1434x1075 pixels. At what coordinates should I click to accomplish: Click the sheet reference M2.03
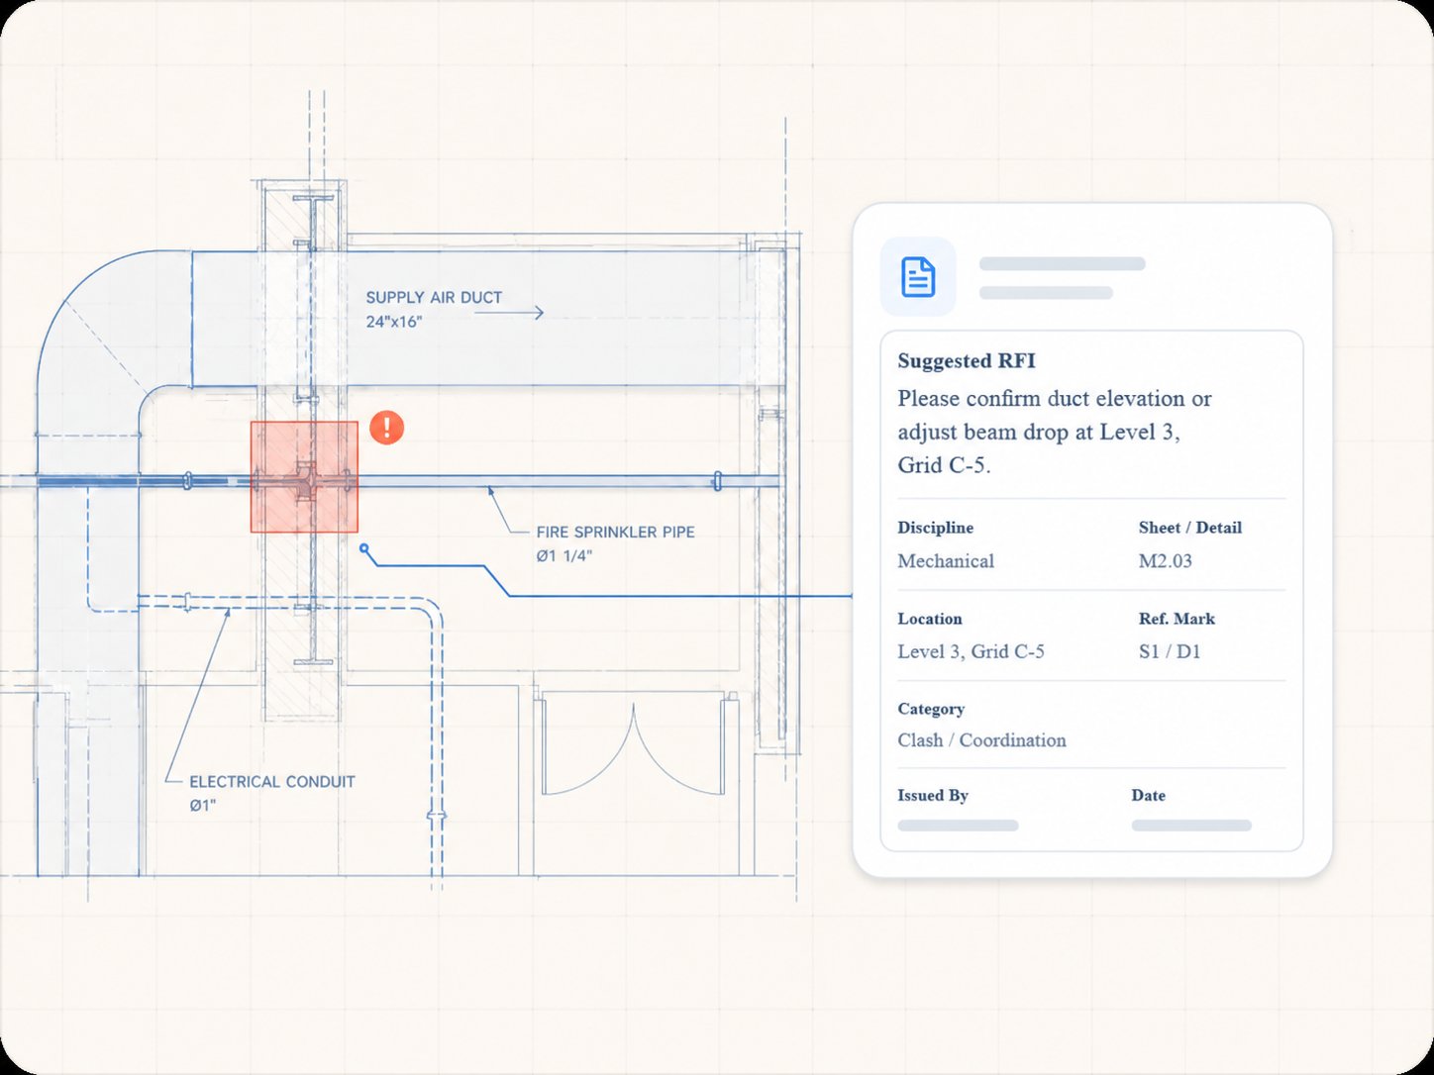[1166, 561]
